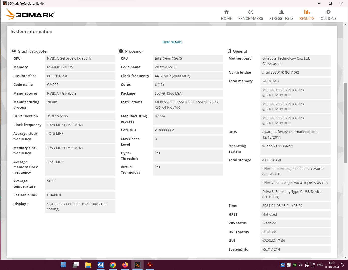
Task: Click the PCIe x16 2.0 bus interface value
Action: pos(80,76)
